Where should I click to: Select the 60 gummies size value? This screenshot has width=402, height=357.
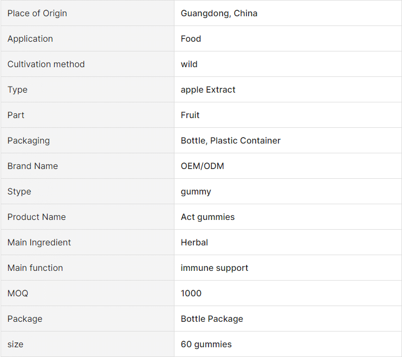coord(206,344)
